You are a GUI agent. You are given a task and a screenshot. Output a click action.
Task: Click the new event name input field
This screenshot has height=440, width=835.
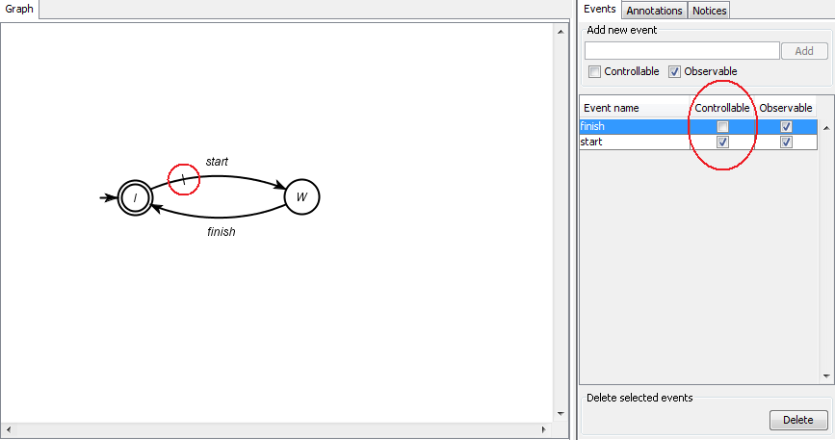pos(682,51)
